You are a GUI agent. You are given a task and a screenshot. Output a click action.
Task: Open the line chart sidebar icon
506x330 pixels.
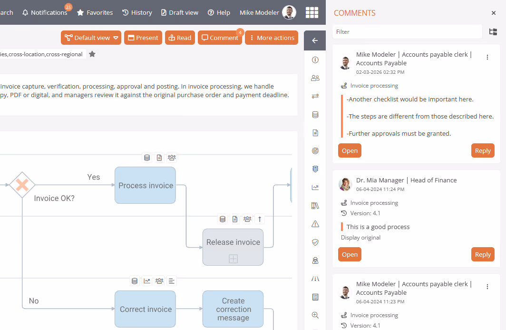315,188
